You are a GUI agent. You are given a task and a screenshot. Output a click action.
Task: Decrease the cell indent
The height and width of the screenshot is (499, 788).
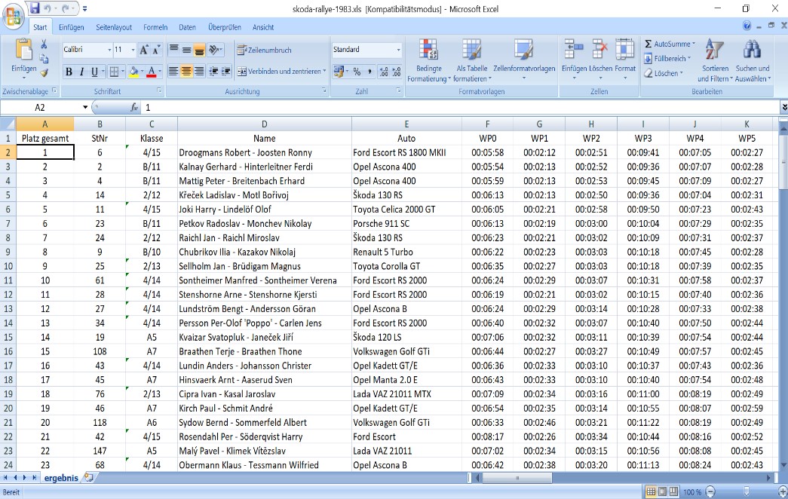click(x=213, y=72)
